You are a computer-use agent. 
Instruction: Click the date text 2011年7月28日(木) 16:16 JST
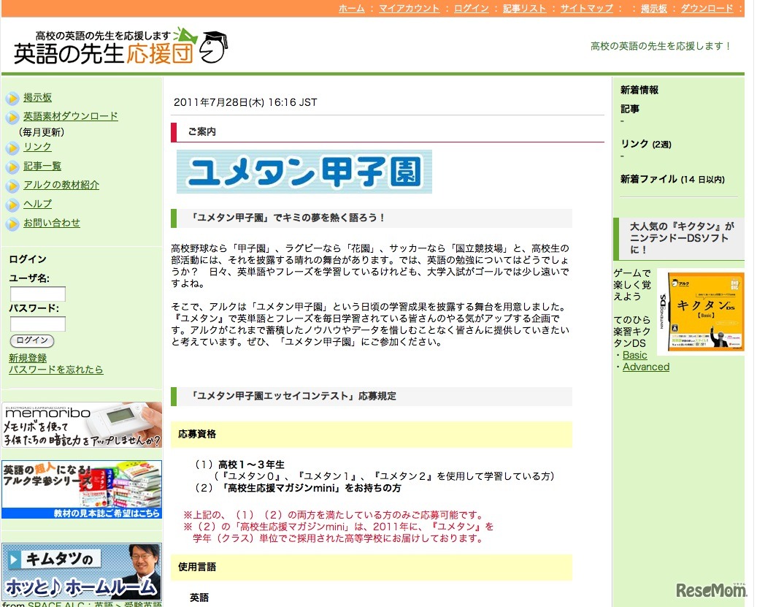click(245, 102)
